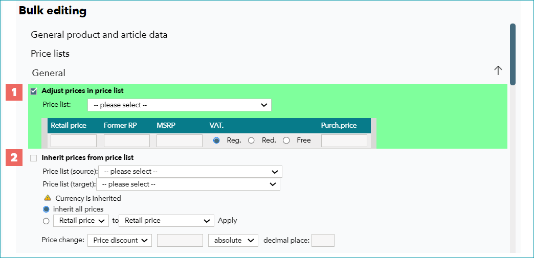Click the MSRP column header
Screen dimensions: 534x258
click(166, 126)
